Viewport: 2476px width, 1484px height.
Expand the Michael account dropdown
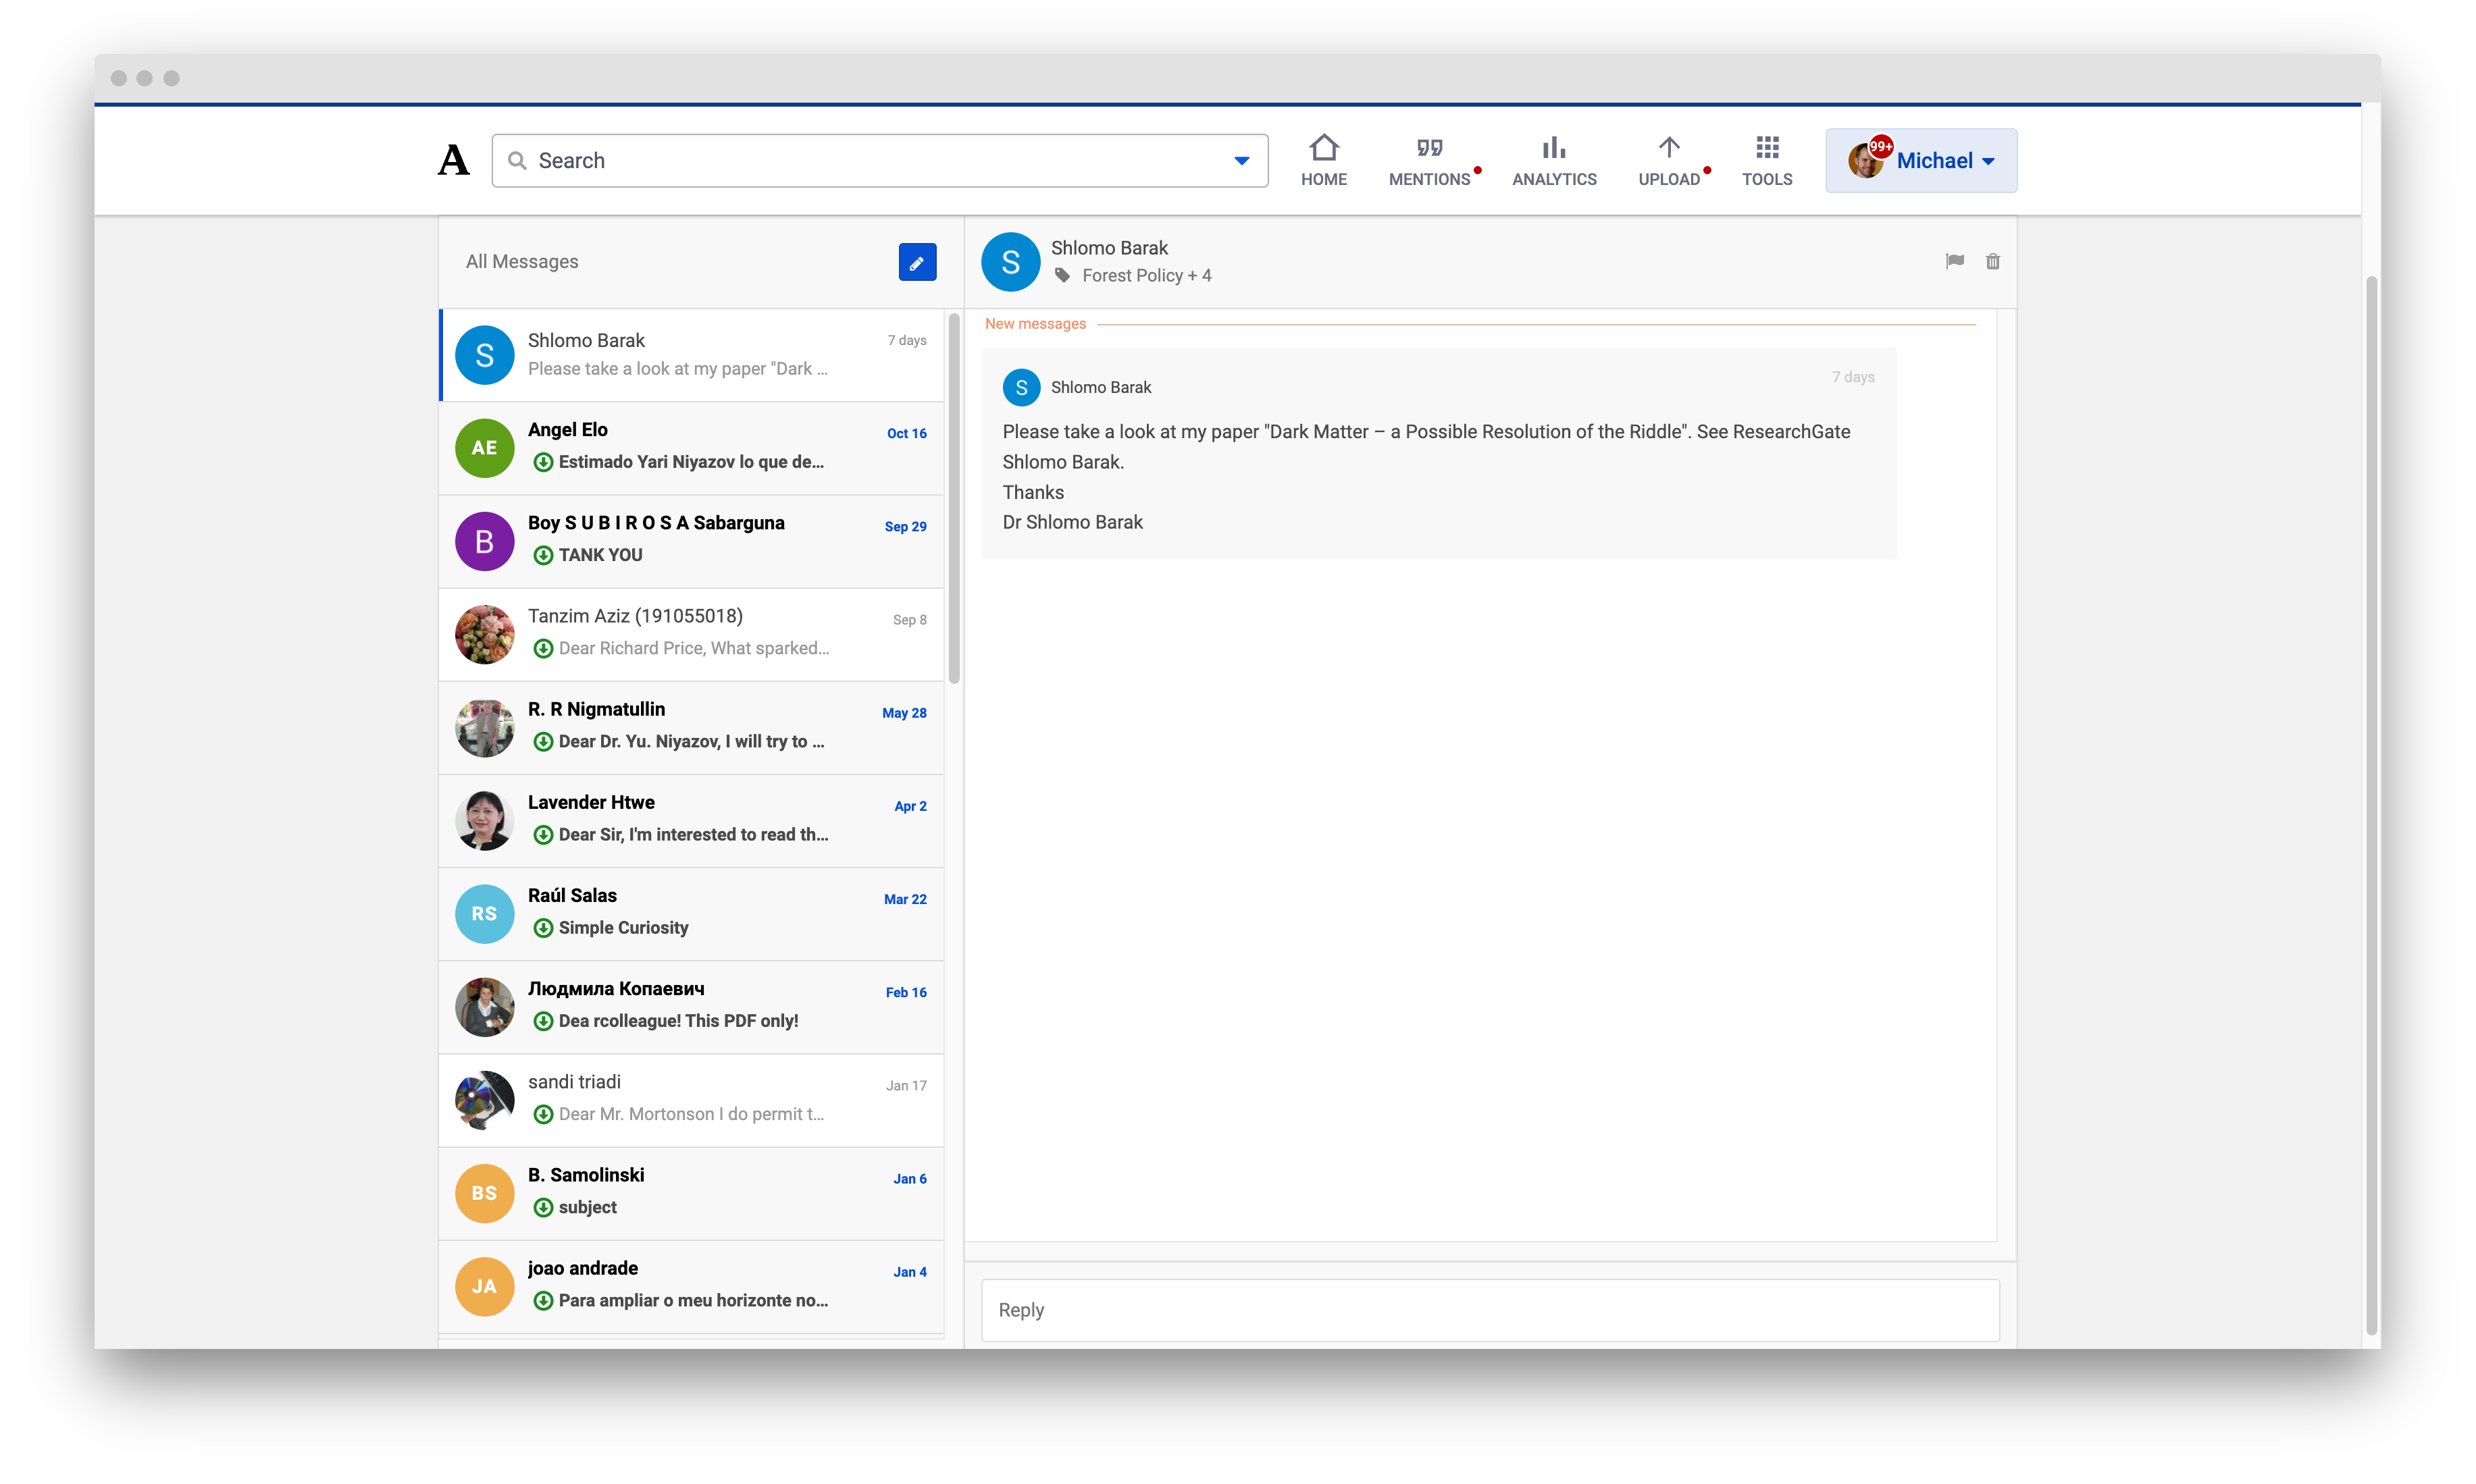pos(1921,160)
